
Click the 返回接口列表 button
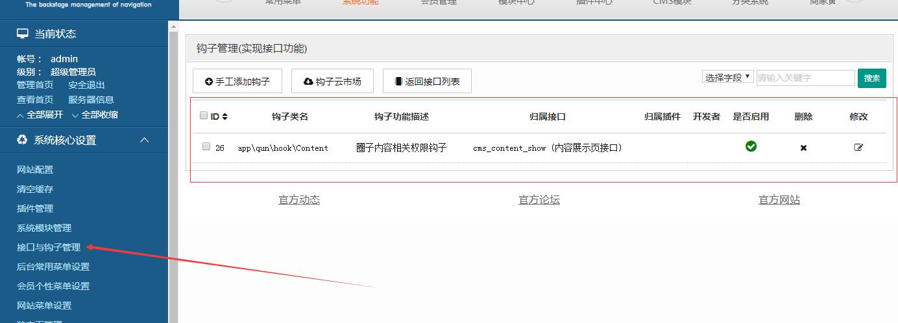[426, 82]
